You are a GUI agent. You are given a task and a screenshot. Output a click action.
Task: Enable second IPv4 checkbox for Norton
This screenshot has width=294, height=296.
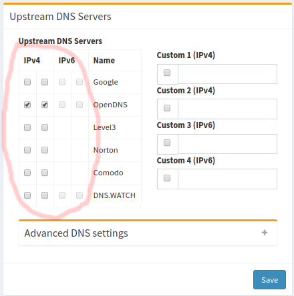[45, 150]
